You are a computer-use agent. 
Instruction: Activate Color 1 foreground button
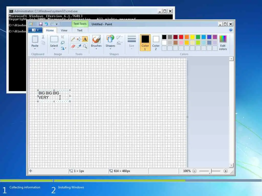(145, 43)
